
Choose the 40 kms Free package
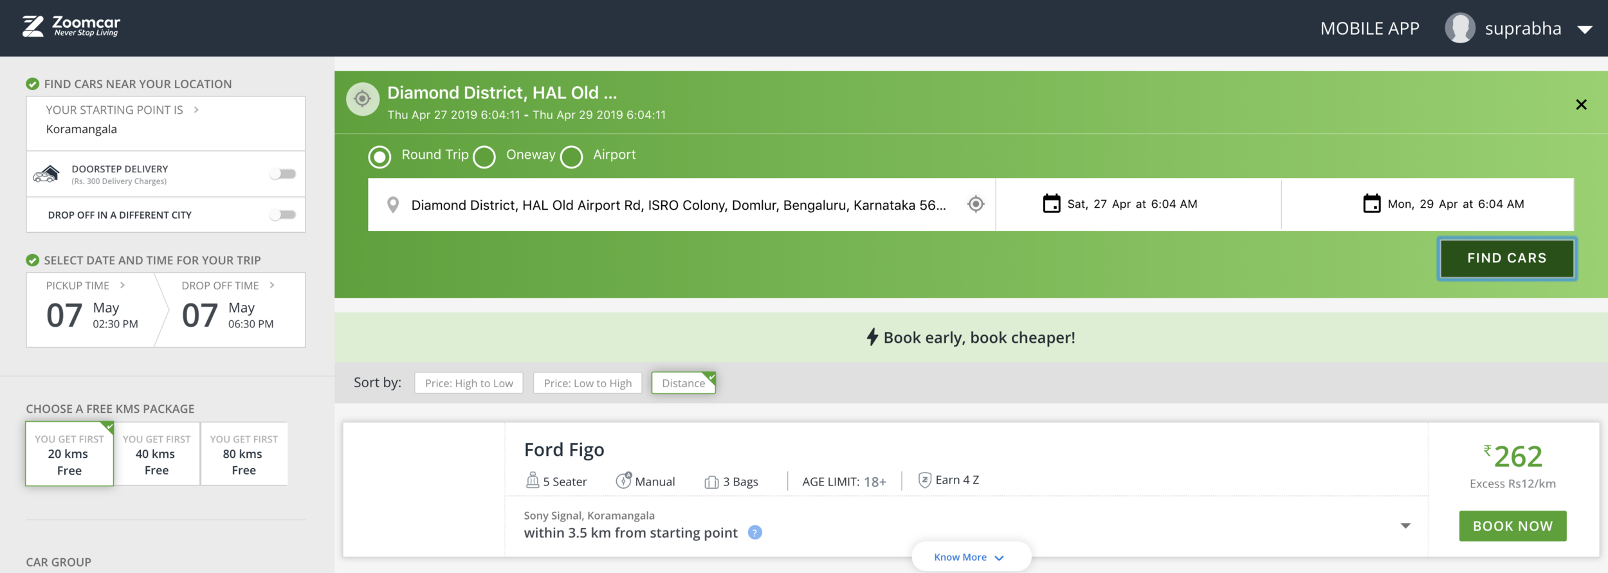coord(156,454)
